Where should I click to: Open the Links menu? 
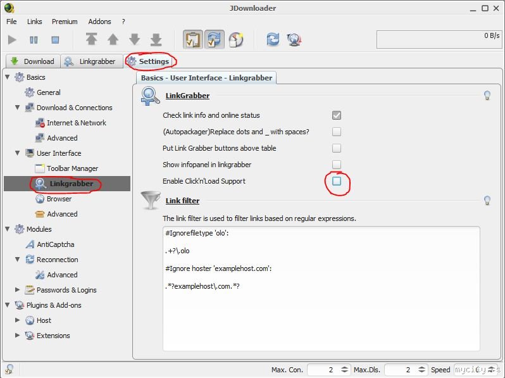tap(34, 22)
